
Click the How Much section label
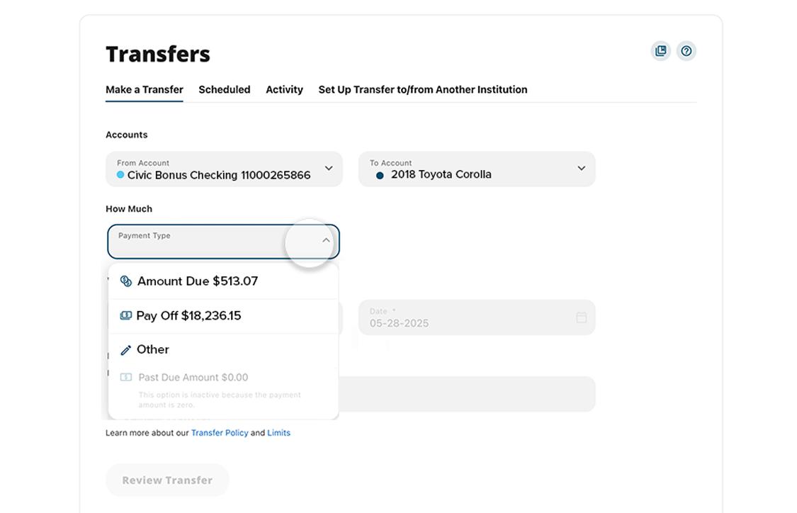(x=129, y=209)
